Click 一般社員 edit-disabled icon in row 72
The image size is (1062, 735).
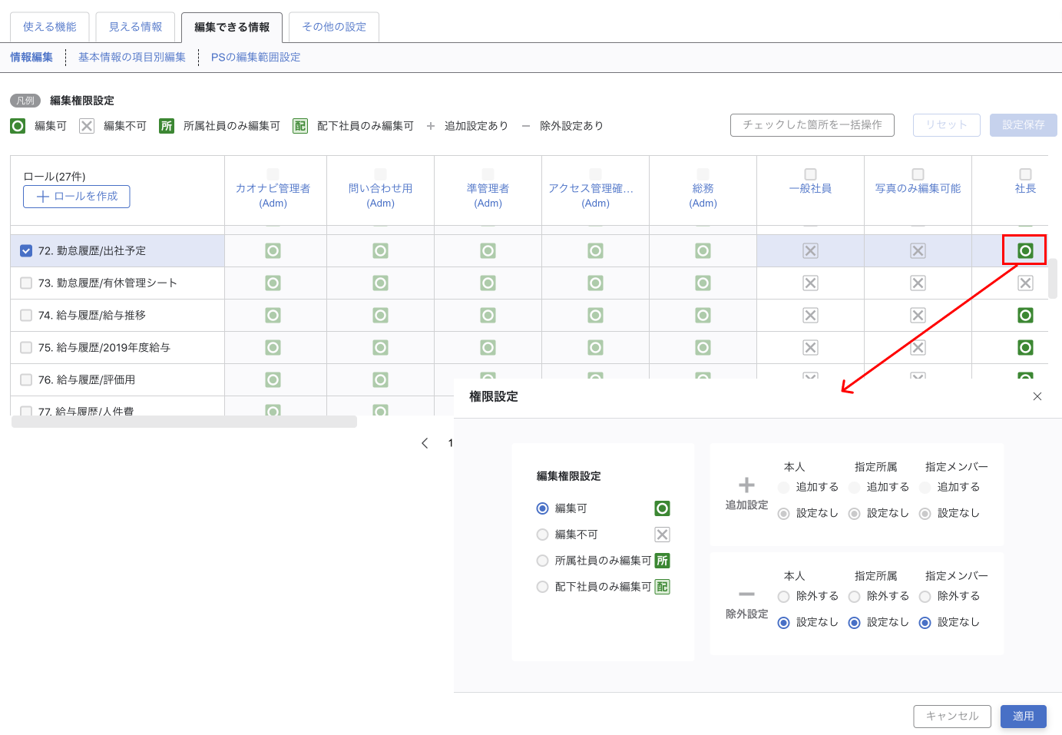click(x=810, y=250)
